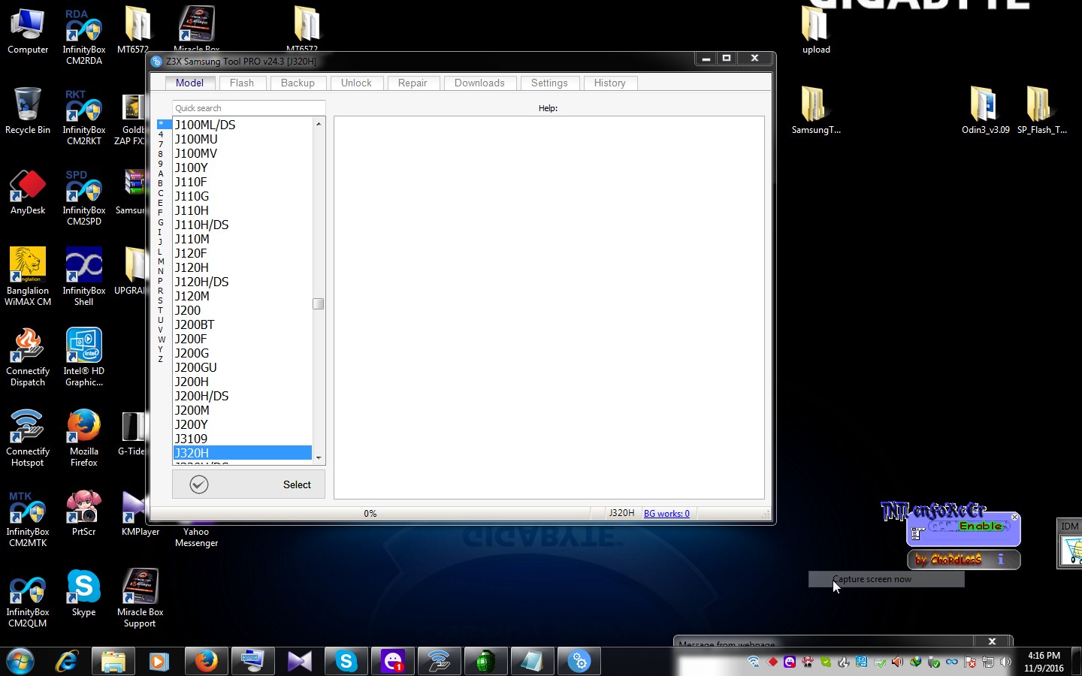Jump to letter S in alphabet index
Image resolution: width=1082 pixels, height=676 pixels.
[160, 300]
